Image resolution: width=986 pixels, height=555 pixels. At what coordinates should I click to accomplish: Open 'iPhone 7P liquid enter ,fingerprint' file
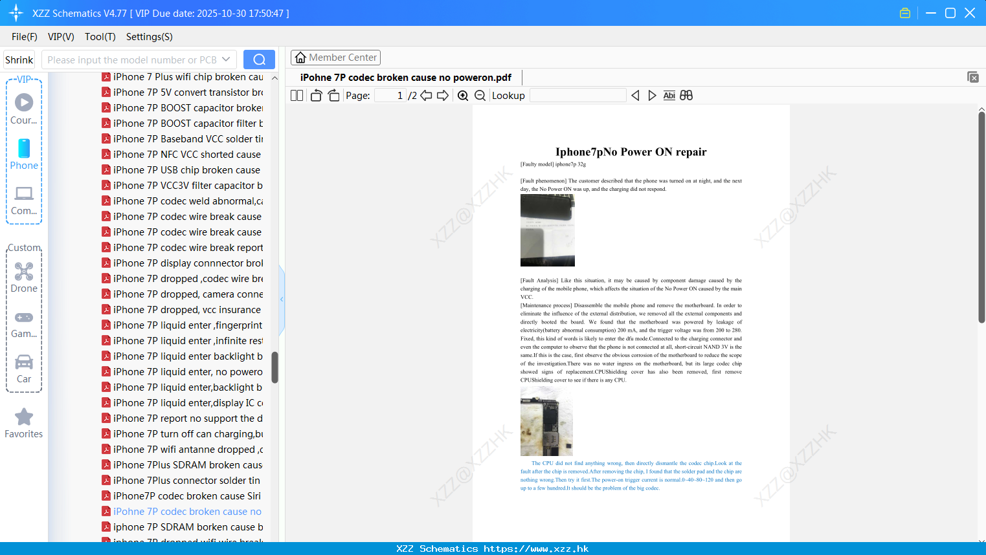coord(183,325)
